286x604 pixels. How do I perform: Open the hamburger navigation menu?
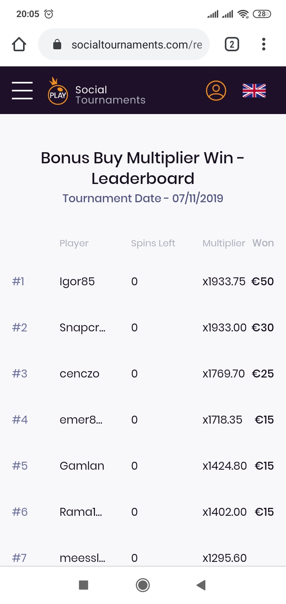tap(22, 91)
